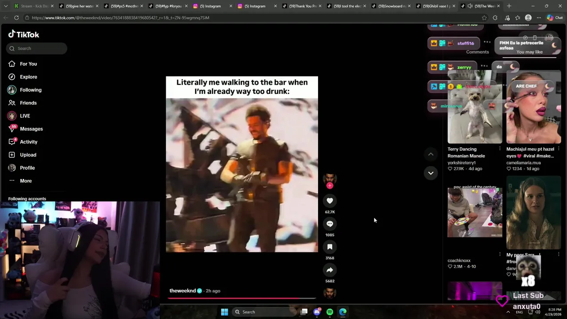
Task: Go to the previous video using up chevron
Action: (431, 154)
